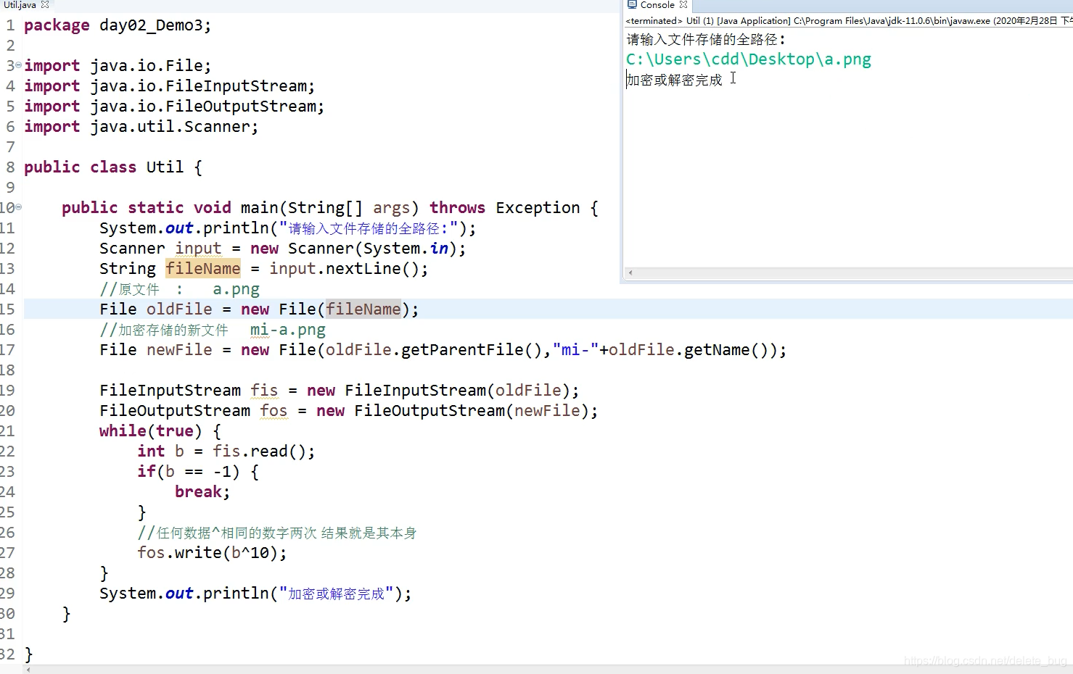Click 'fis.read()' on line 22
This screenshot has height=674, width=1073.
(x=259, y=452)
